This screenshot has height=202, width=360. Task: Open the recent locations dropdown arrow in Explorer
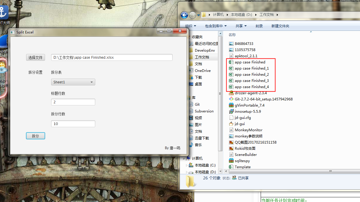point(199,15)
